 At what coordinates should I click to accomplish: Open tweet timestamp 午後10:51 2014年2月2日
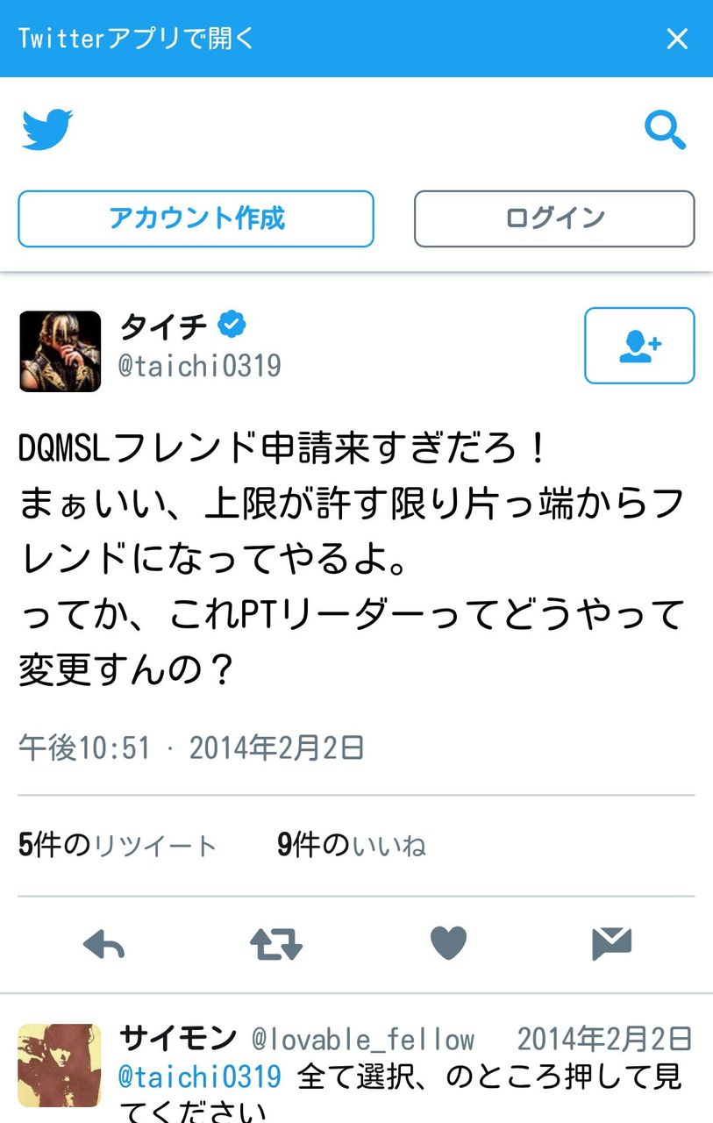[x=191, y=748]
